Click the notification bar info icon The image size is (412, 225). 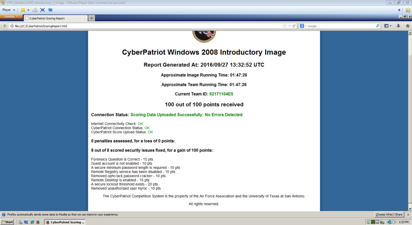pos(4,215)
